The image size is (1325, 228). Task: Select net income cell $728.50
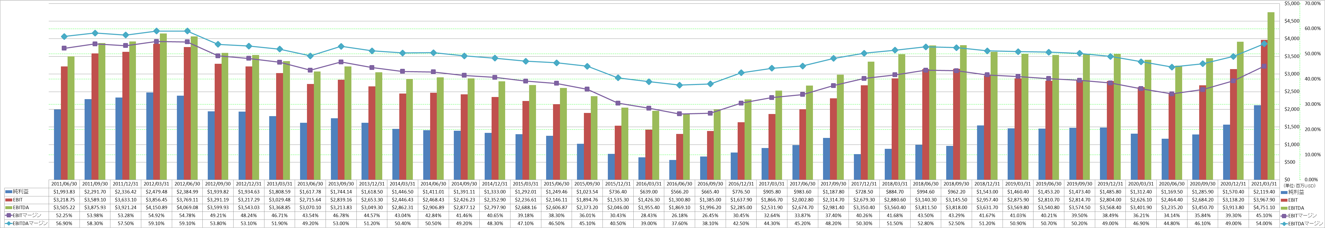tap(865, 192)
